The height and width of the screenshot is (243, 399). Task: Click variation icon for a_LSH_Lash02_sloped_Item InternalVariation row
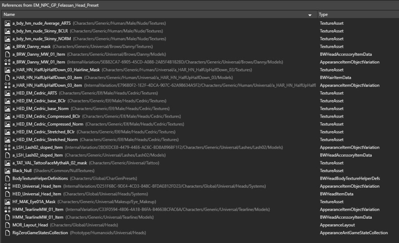point(7,147)
